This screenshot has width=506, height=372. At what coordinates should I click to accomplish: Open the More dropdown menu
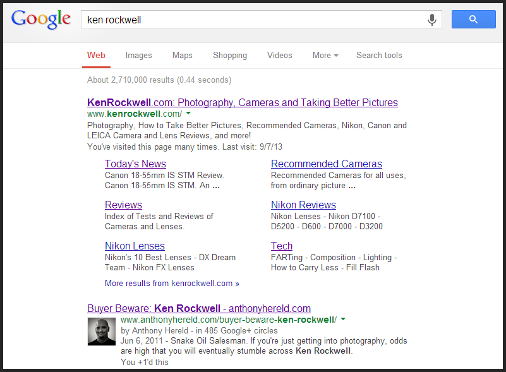point(325,56)
